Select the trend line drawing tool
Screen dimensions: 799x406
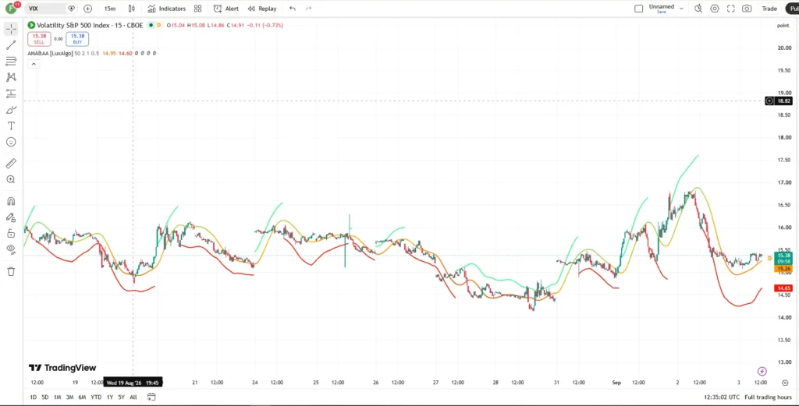tap(11, 45)
